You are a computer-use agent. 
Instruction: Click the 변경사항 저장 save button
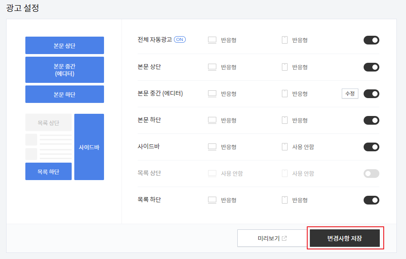point(345,238)
